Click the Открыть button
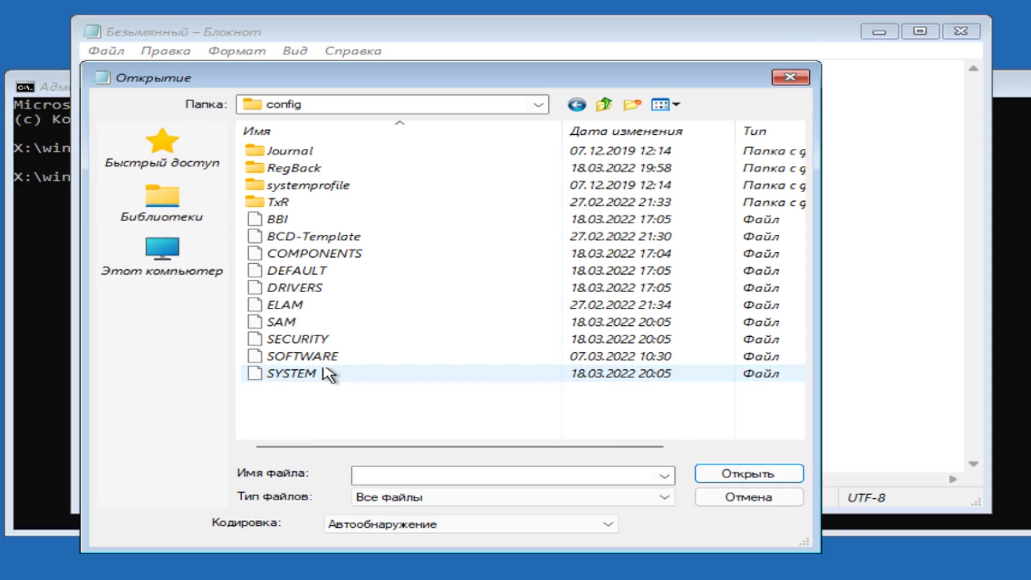1031x580 pixels. 749,473
